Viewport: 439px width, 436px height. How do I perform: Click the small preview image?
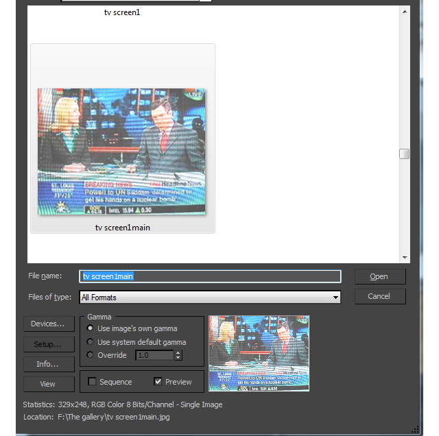(x=259, y=354)
